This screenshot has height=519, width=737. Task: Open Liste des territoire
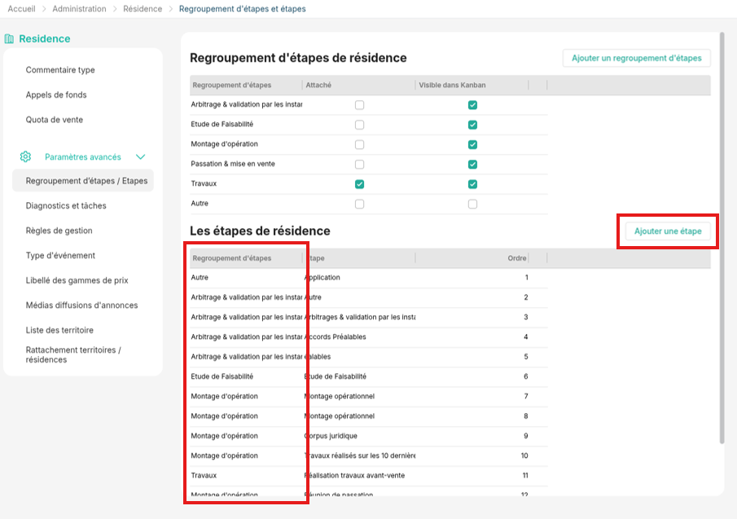point(59,331)
